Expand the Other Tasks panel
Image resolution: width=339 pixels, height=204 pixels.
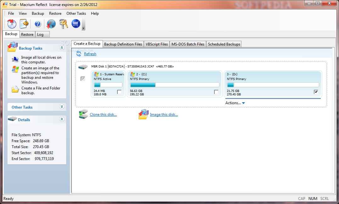point(62,107)
